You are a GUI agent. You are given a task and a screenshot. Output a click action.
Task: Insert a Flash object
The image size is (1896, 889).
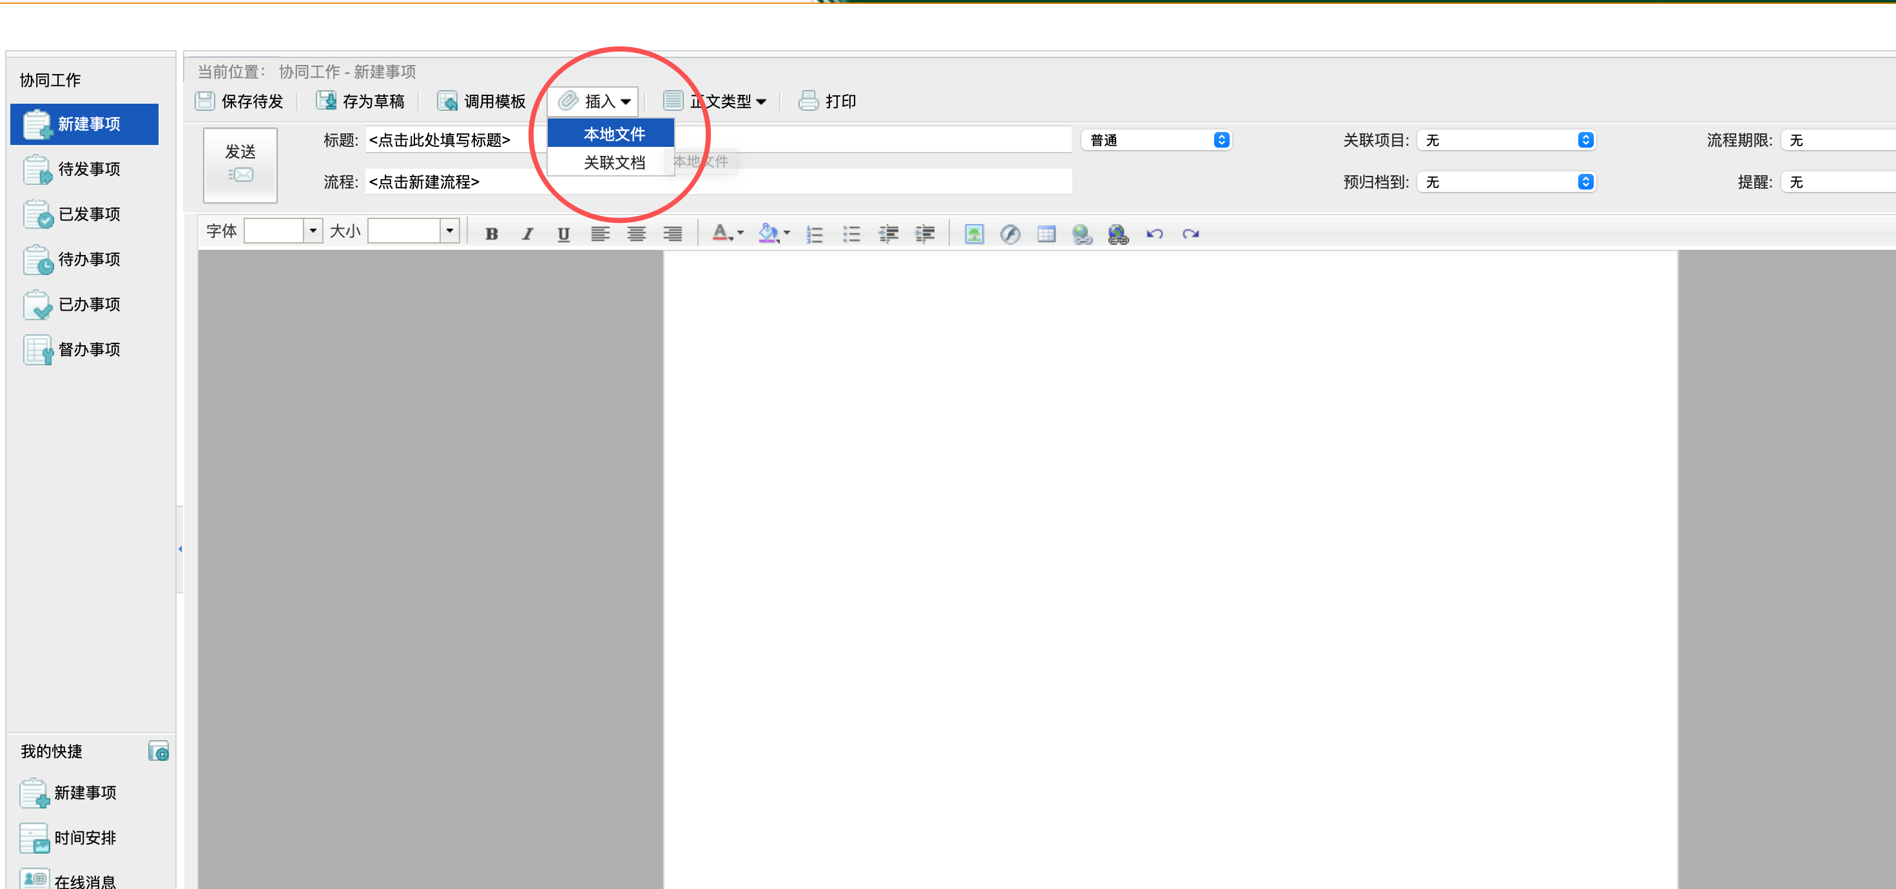click(x=1010, y=234)
